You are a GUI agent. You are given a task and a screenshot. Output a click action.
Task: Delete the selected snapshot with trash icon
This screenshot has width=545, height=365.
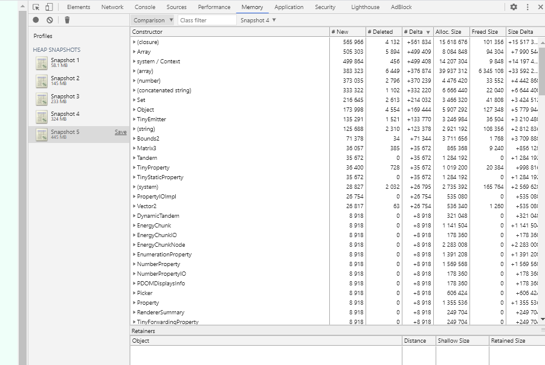[67, 20]
